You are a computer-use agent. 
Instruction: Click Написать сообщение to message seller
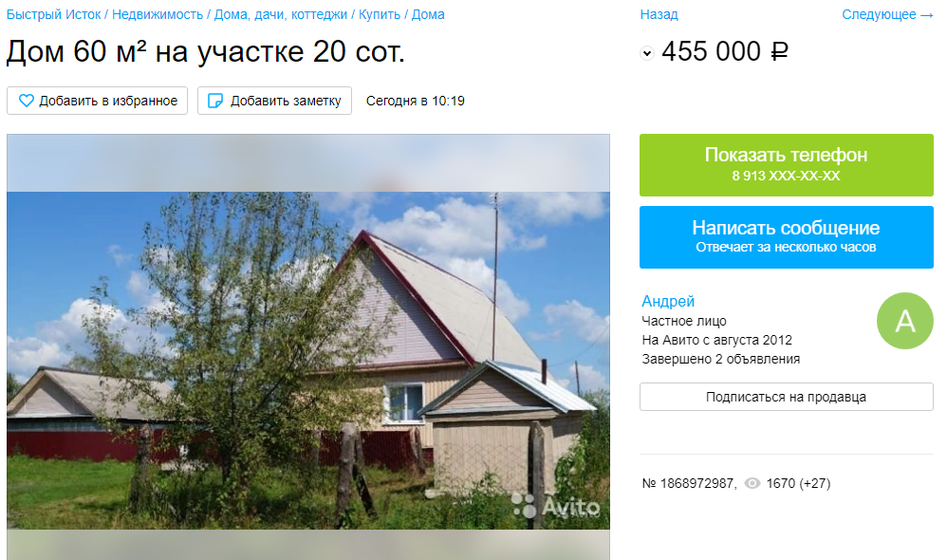point(787,236)
